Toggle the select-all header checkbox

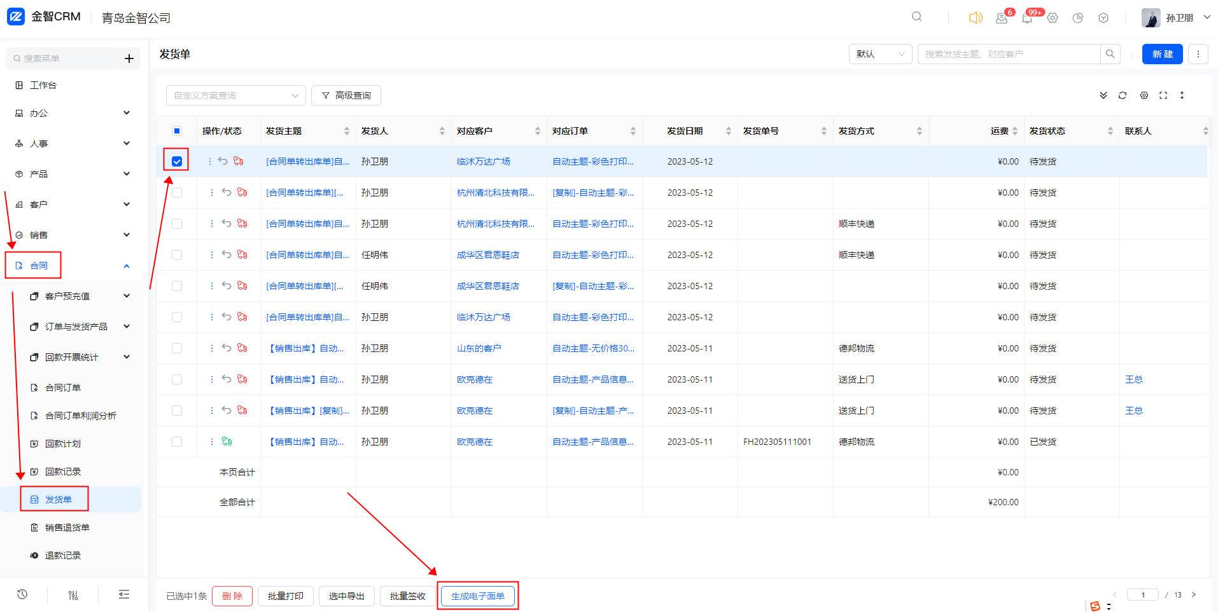[177, 131]
